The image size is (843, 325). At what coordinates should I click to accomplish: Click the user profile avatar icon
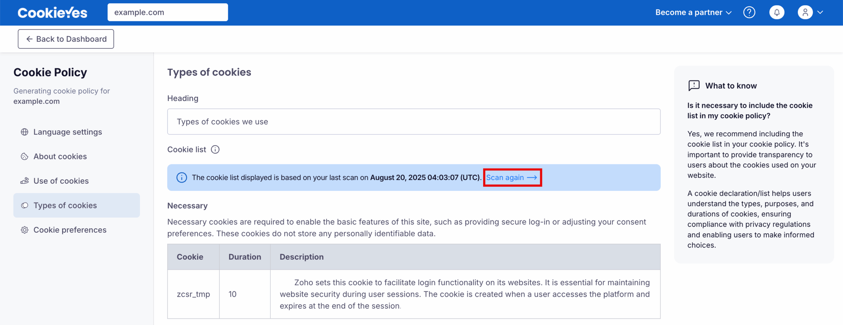tap(805, 12)
